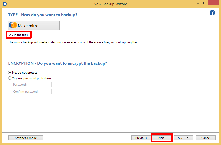The image size is (221, 145).
Task: Open Help via the question mark icon
Action: 212,13
